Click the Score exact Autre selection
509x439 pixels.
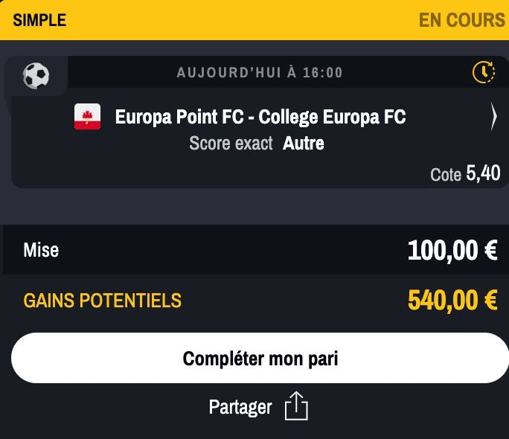tap(257, 143)
